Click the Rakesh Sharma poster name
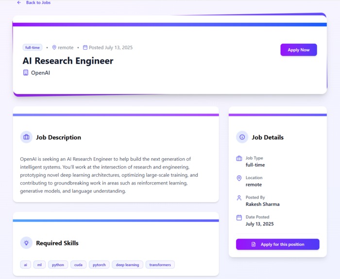Image resolution: width=340 pixels, height=279 pixels. point(262,204)
